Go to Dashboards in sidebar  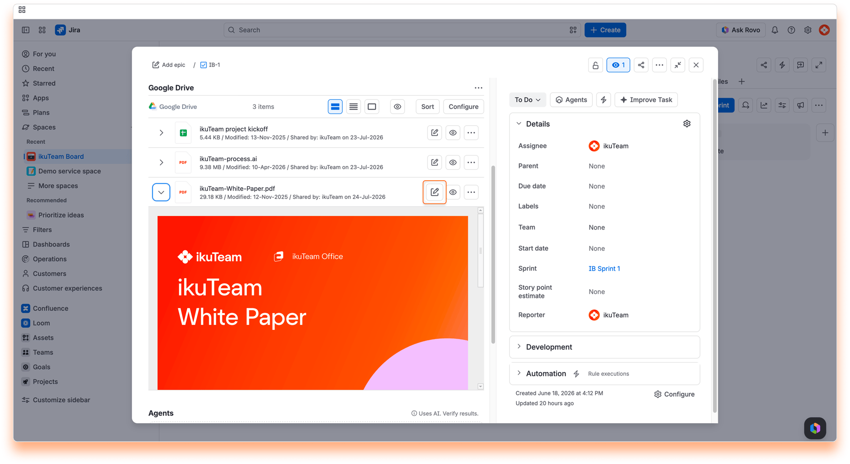click(x=51, y=244)
